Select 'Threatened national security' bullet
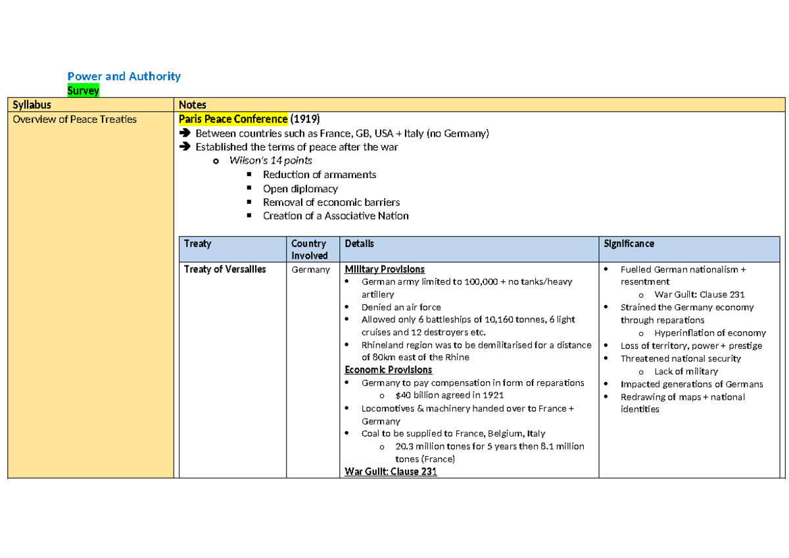Screen dimensions: 789x558 coord(681,358)
